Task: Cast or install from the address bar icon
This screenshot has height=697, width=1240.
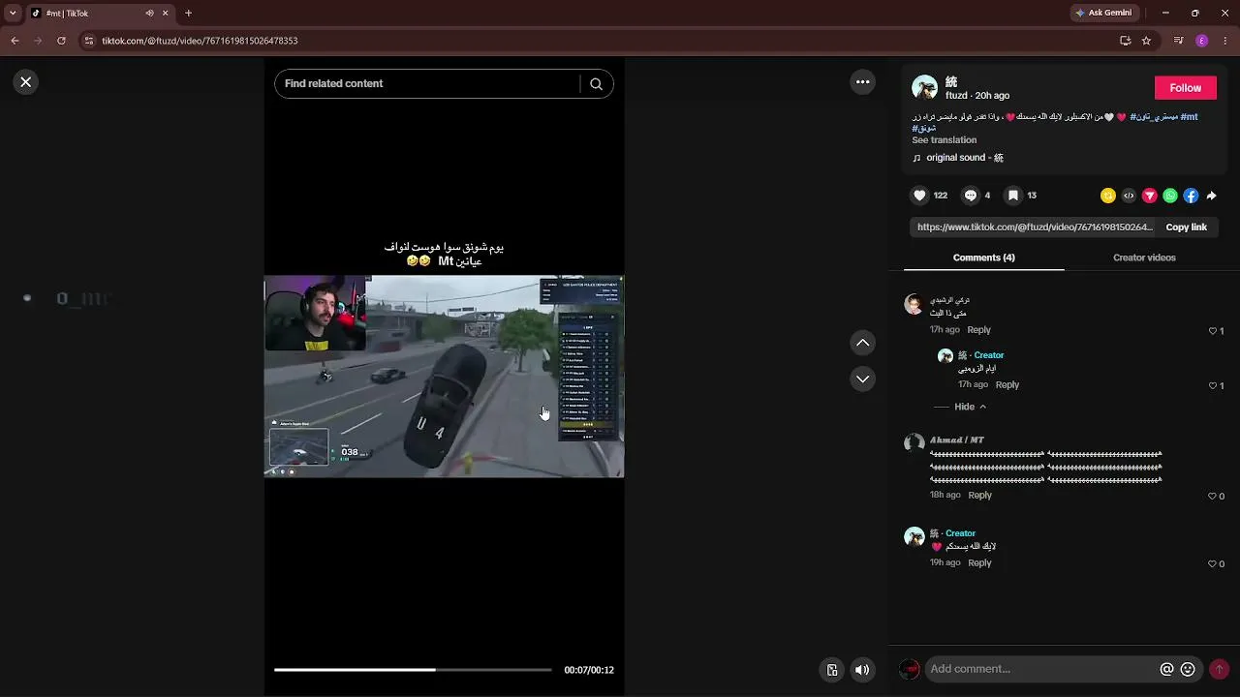Action: [x=1125, y=41]
